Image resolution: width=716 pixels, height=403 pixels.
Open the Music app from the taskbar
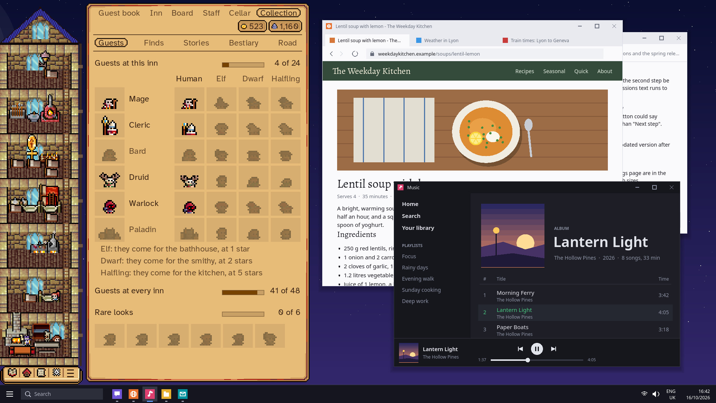point(150,394)
